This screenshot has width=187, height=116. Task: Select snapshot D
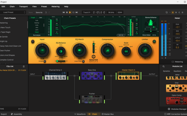point(182,12)
